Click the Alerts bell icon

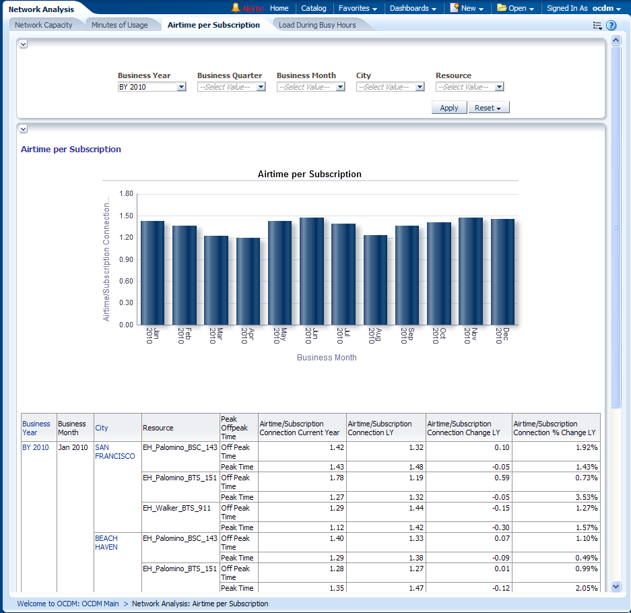236,8
